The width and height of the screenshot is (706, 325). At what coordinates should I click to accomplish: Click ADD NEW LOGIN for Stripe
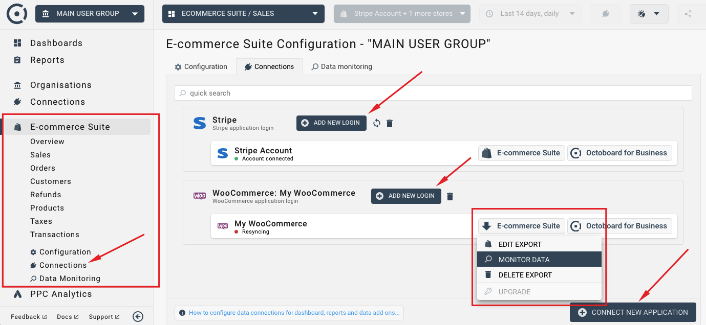pos(331,123)
